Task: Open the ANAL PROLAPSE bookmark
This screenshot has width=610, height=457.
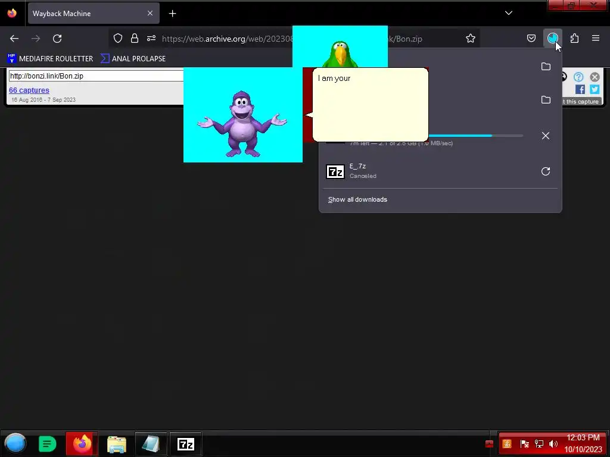Action: coord(133,59)
